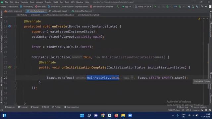Click the onInitializationComplete() editor breadcrumb
The image size is (212, 119).
[x=89, y=15]
